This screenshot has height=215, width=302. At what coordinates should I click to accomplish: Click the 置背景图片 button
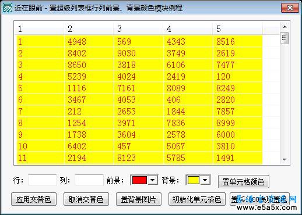139,199
